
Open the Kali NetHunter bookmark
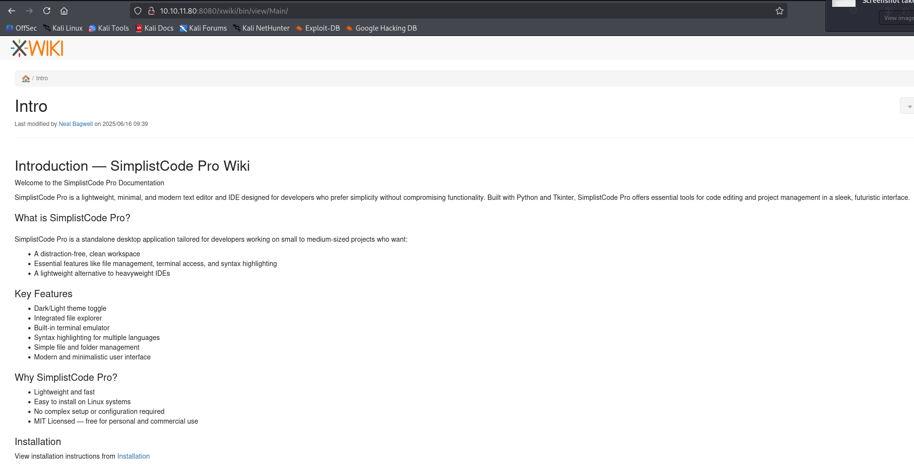click(261, 28)
